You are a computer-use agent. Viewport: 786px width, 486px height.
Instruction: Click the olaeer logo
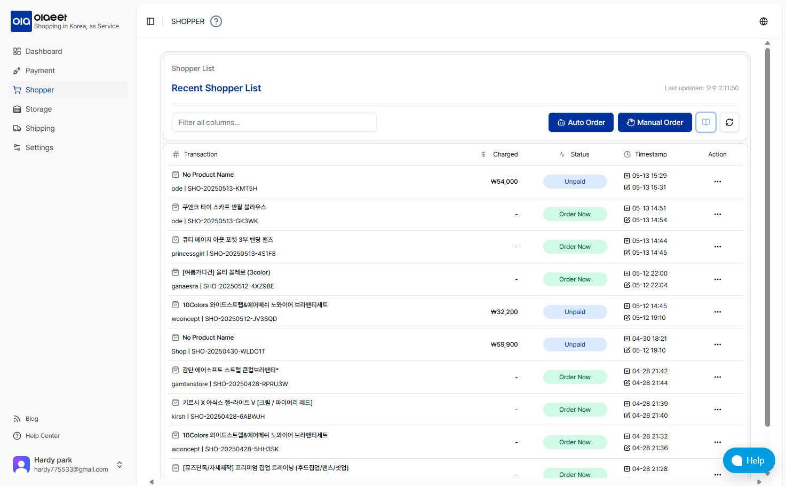pyautogui.click(x=21, y=21)
